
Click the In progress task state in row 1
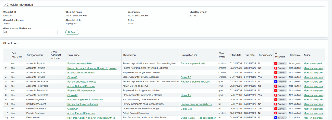295,64
